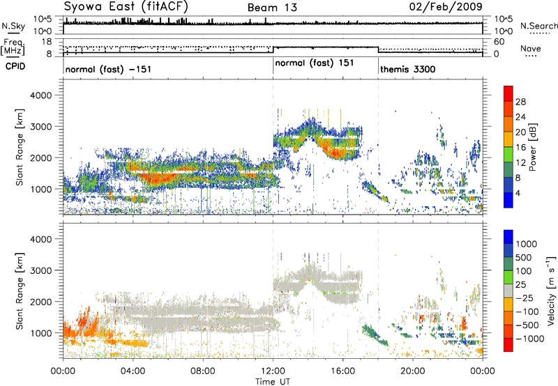Click the 'CPID' row label
The height and width of the screenshot is (386, 558).
click(15, 66)
